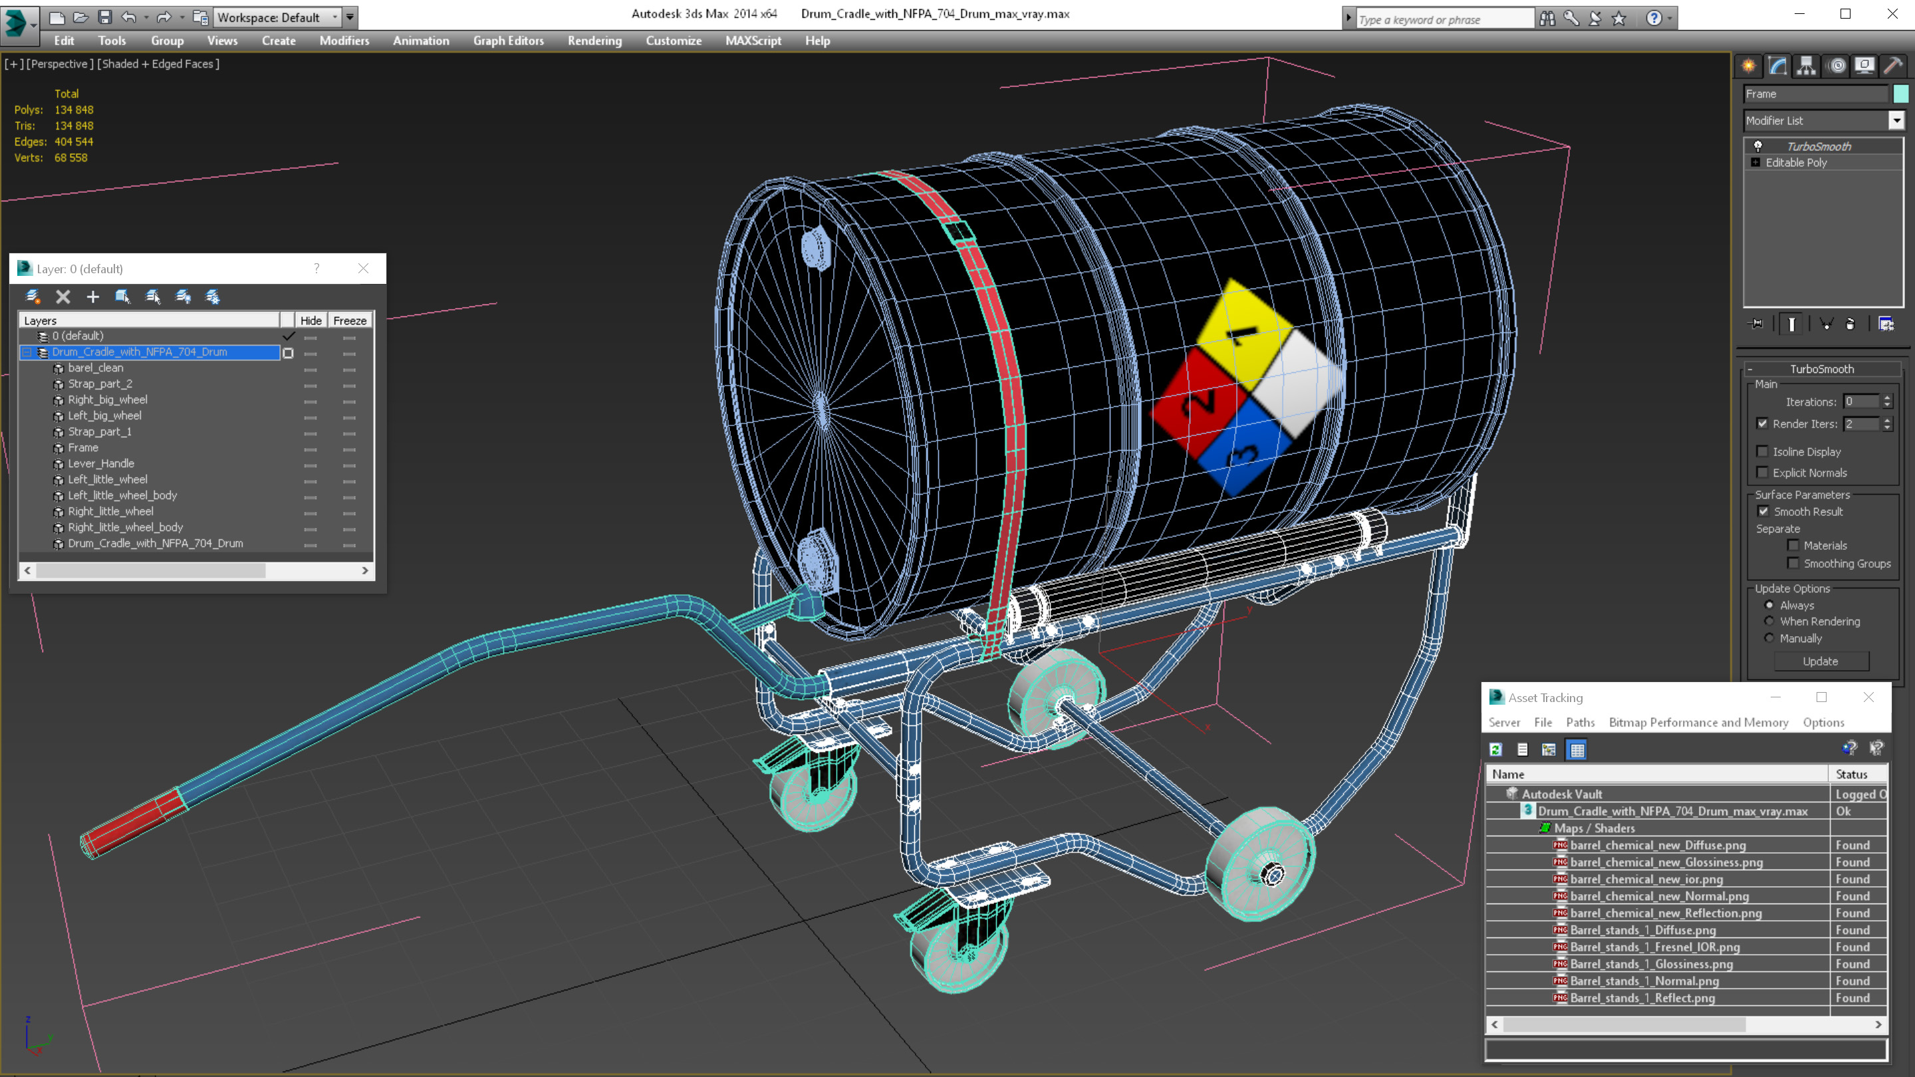
Task: Open the Rendering menu
Action: pyautogui.click(x=594, y=41)
